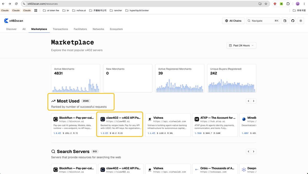Open Vishwa card title in Most Used

158,118
